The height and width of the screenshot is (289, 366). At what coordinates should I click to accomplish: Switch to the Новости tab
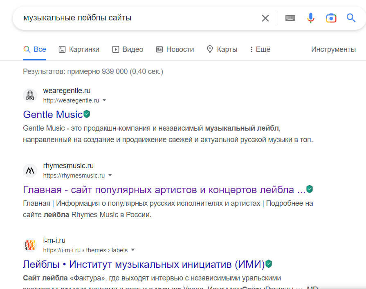pyautogui.click(x=175, y=49)
